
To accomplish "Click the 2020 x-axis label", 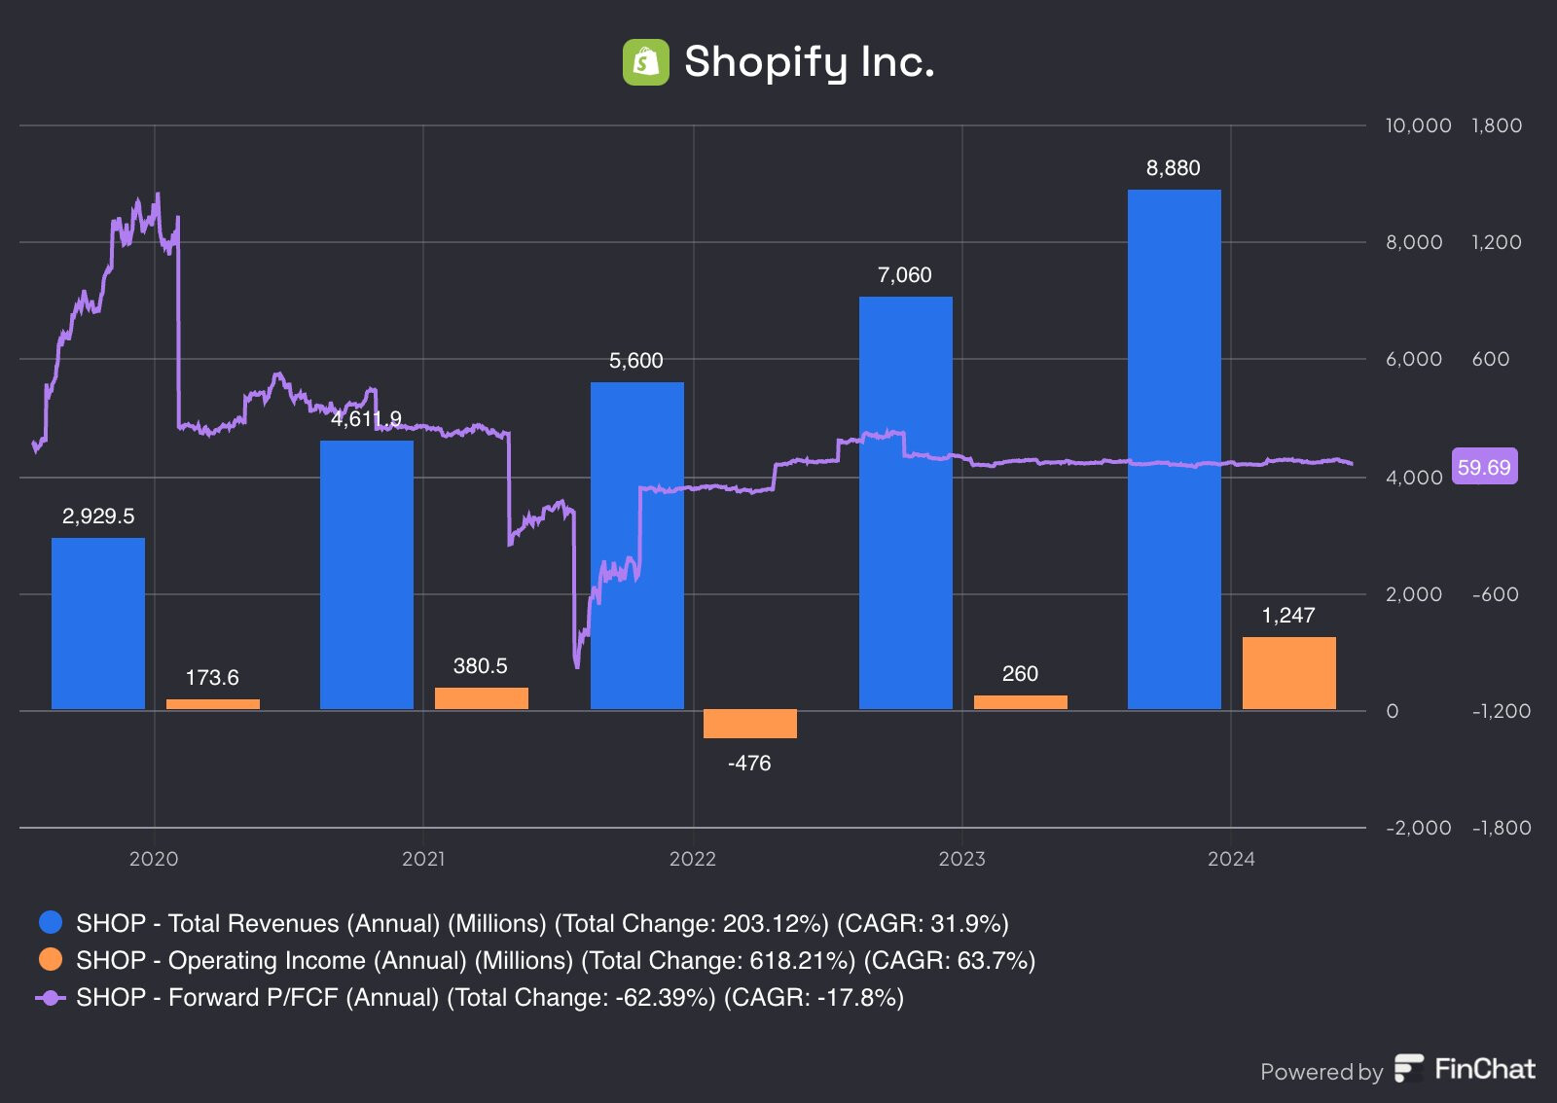I will pyautogui.click(x=154, y=859).
